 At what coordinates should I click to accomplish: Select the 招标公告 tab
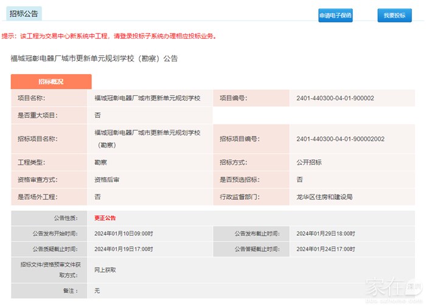[24, 13]
